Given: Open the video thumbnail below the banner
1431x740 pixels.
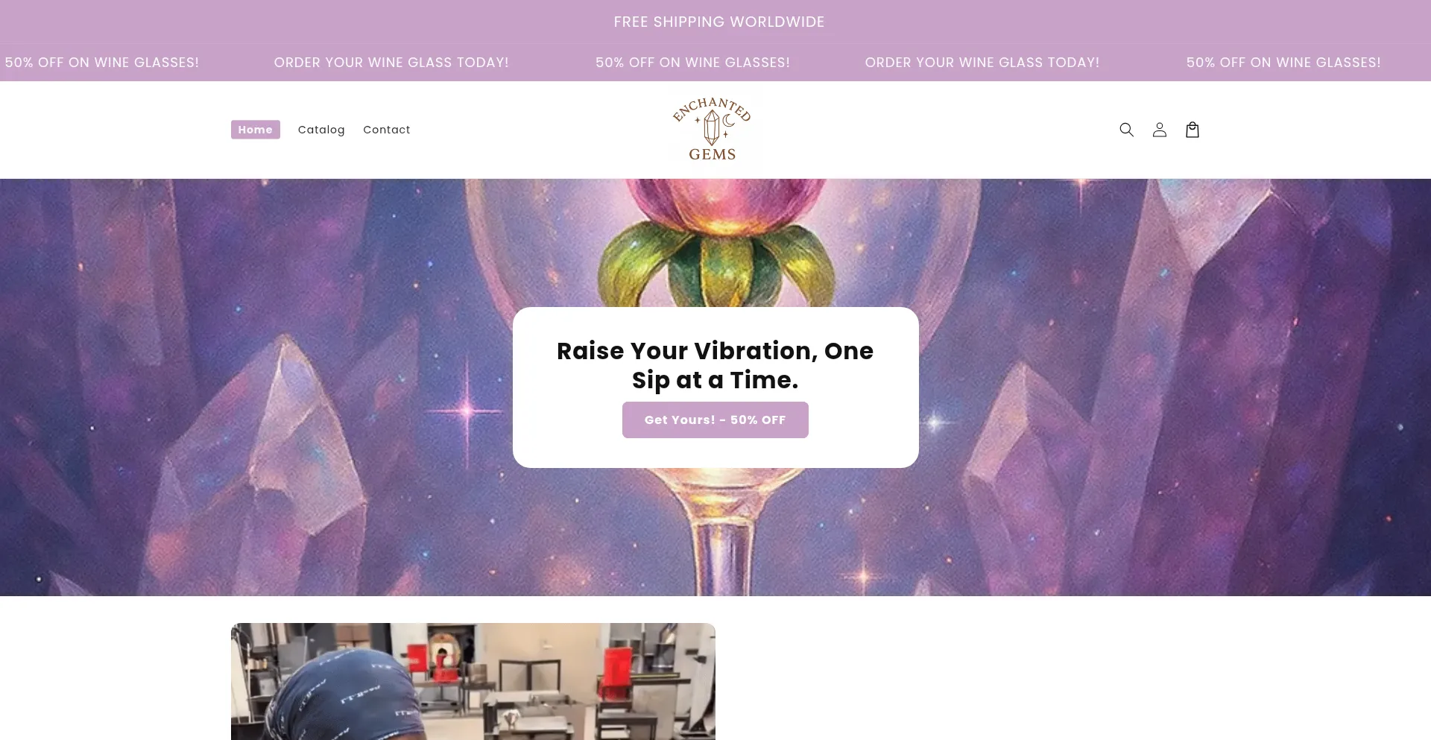Looking at the screenshot, I should [473, 681].
